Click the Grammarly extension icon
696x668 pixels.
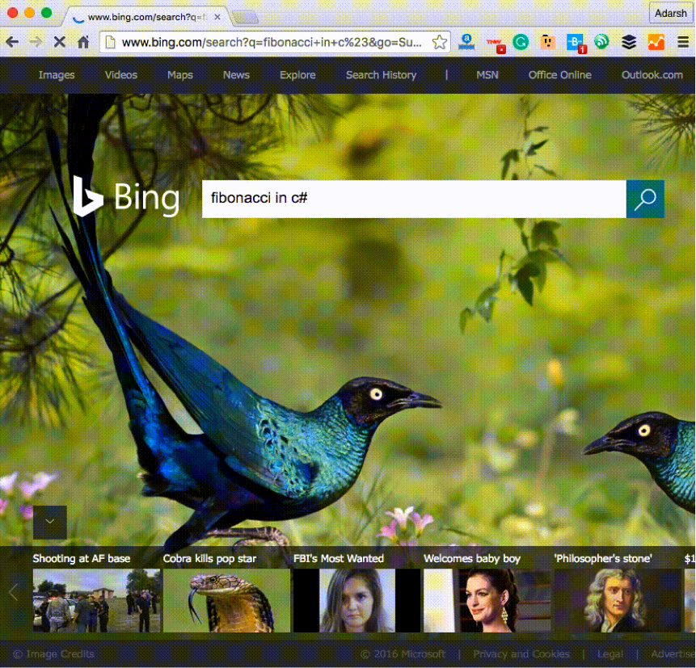[521, 42]
